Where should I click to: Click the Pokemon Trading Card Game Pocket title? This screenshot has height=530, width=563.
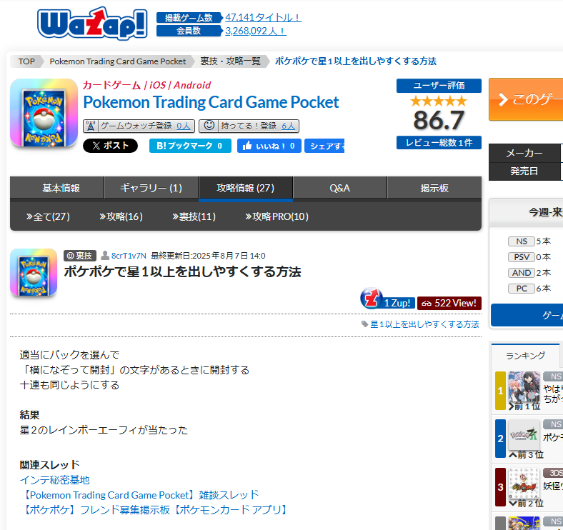(x=211, y=102)
